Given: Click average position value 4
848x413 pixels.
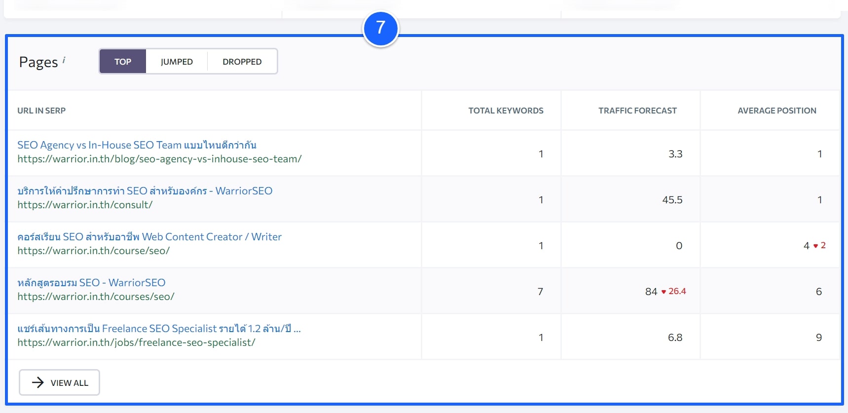Looking at the screenshot, I should [807, 246].
